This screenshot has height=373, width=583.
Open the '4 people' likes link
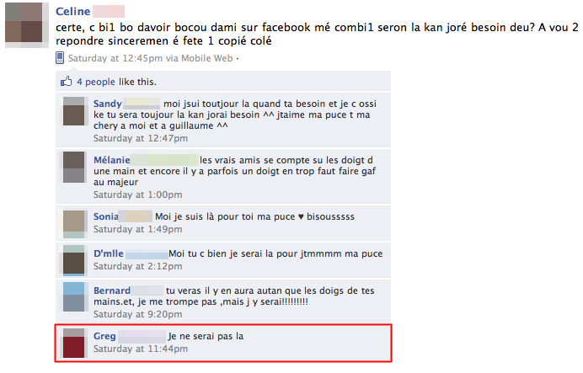click(96, 82)
